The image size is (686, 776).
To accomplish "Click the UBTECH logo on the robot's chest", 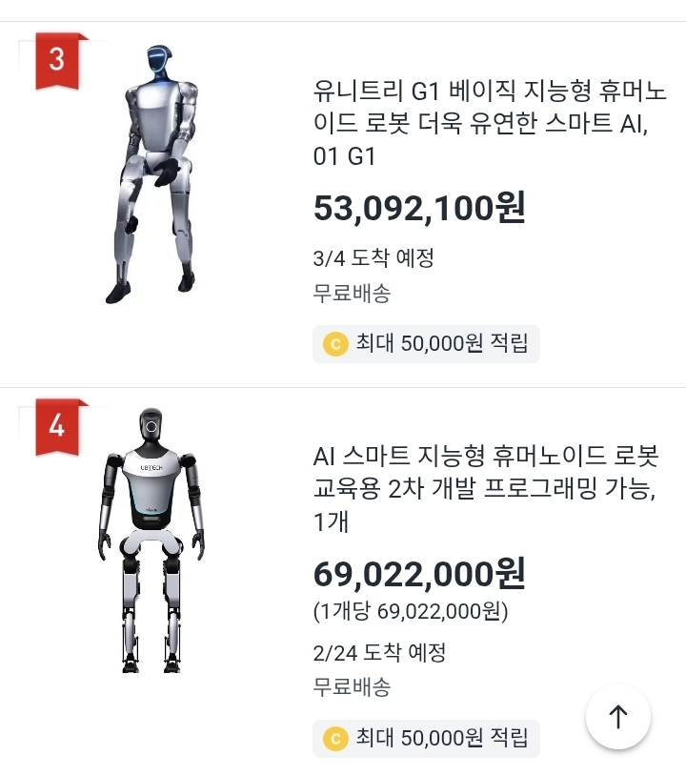I will click(151, 468).
